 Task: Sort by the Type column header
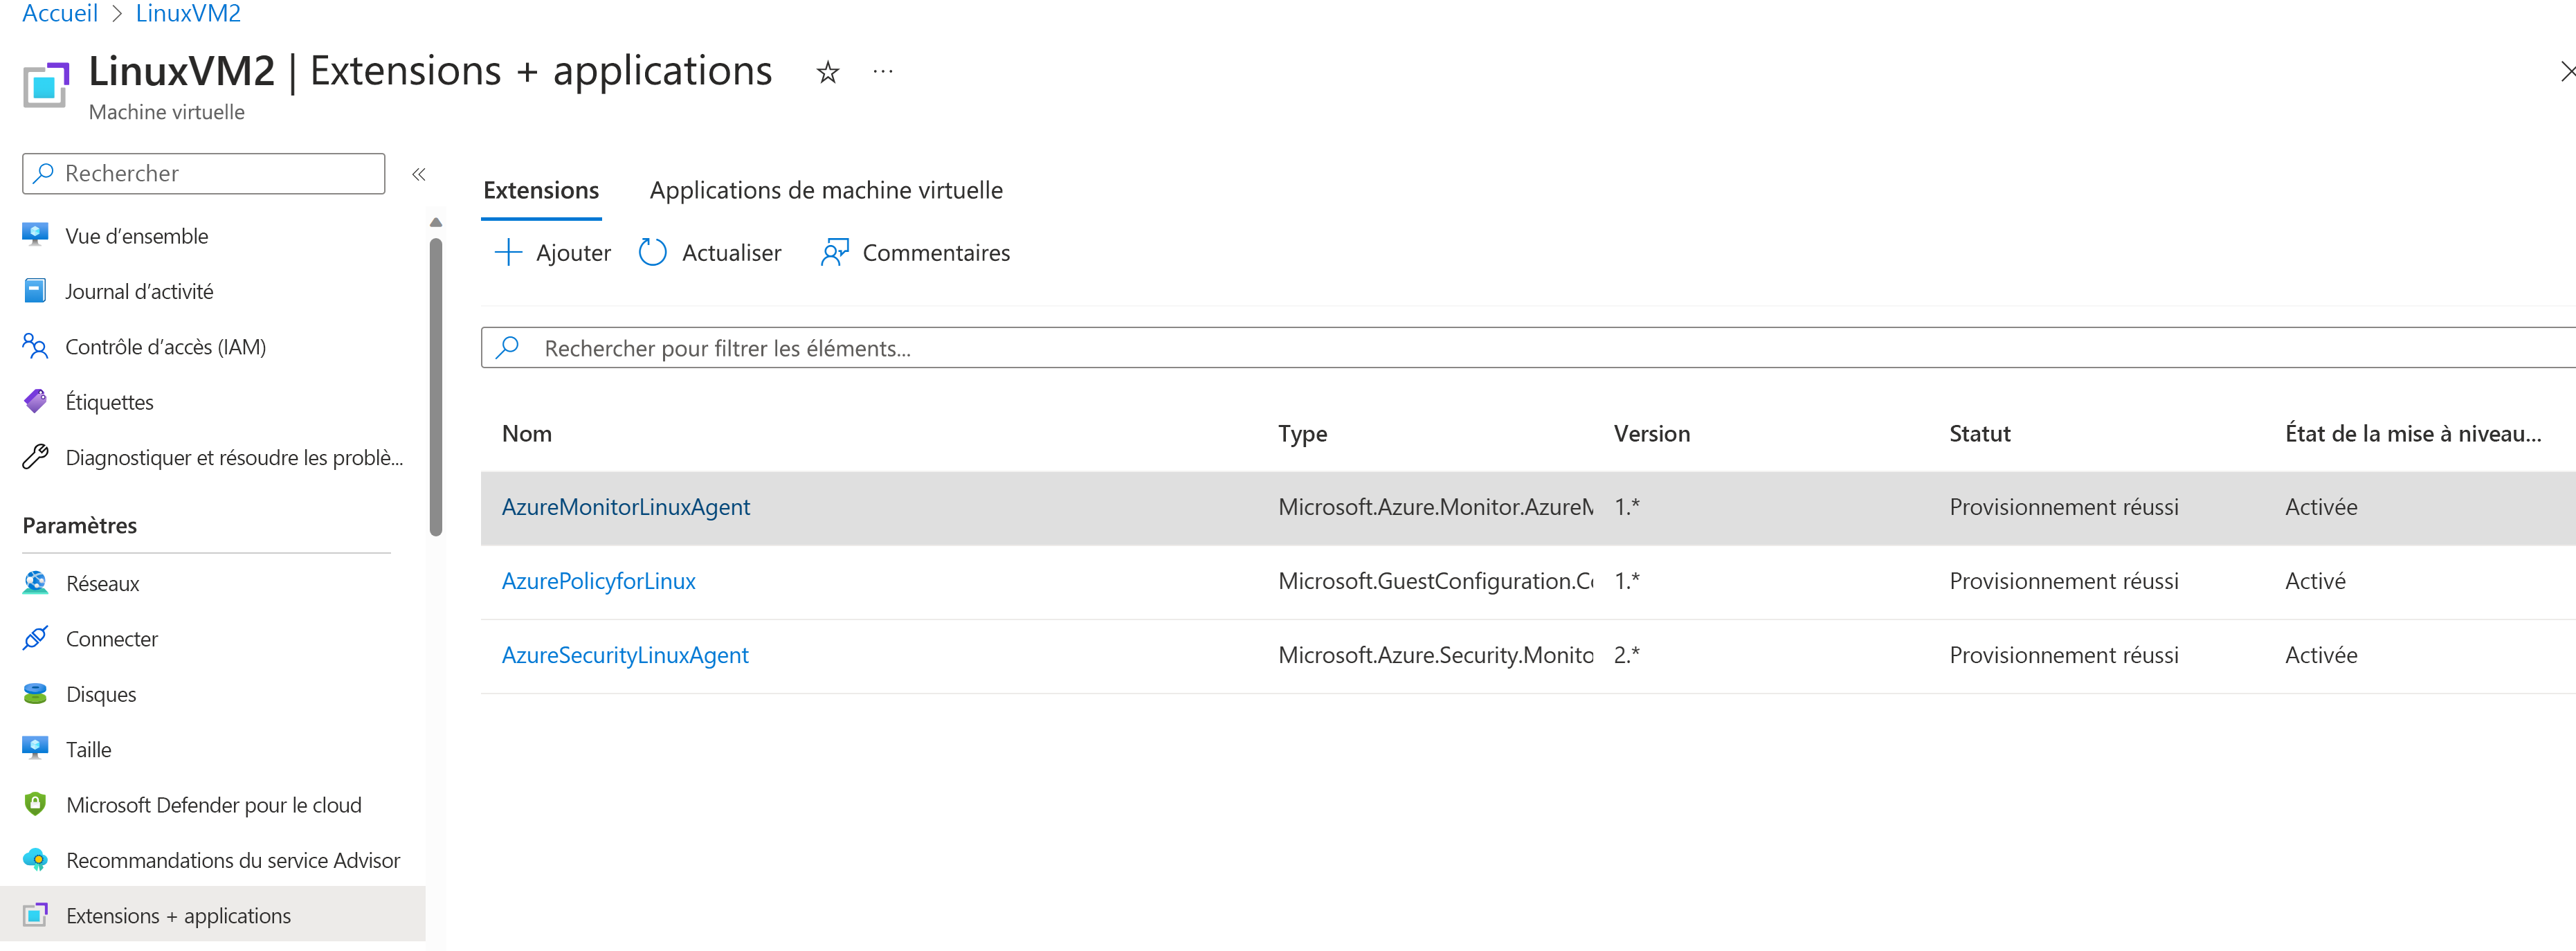(1302, 433)
